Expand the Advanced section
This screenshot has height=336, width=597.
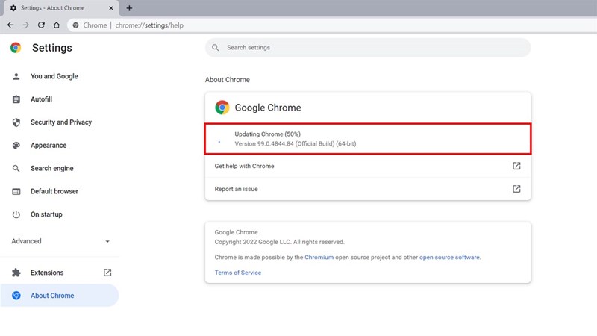tap(60, 241)
